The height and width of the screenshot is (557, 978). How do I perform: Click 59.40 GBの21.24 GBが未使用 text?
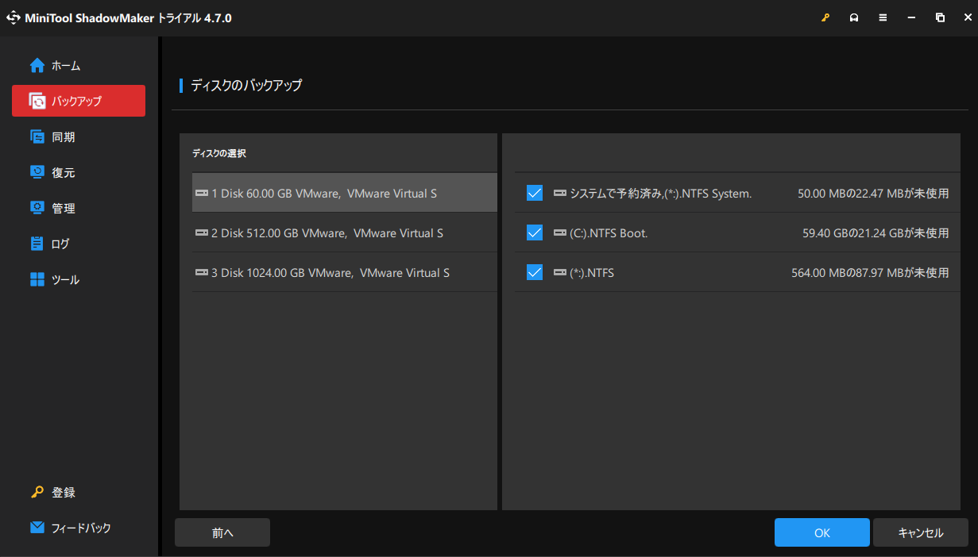[x=876, y=233]
